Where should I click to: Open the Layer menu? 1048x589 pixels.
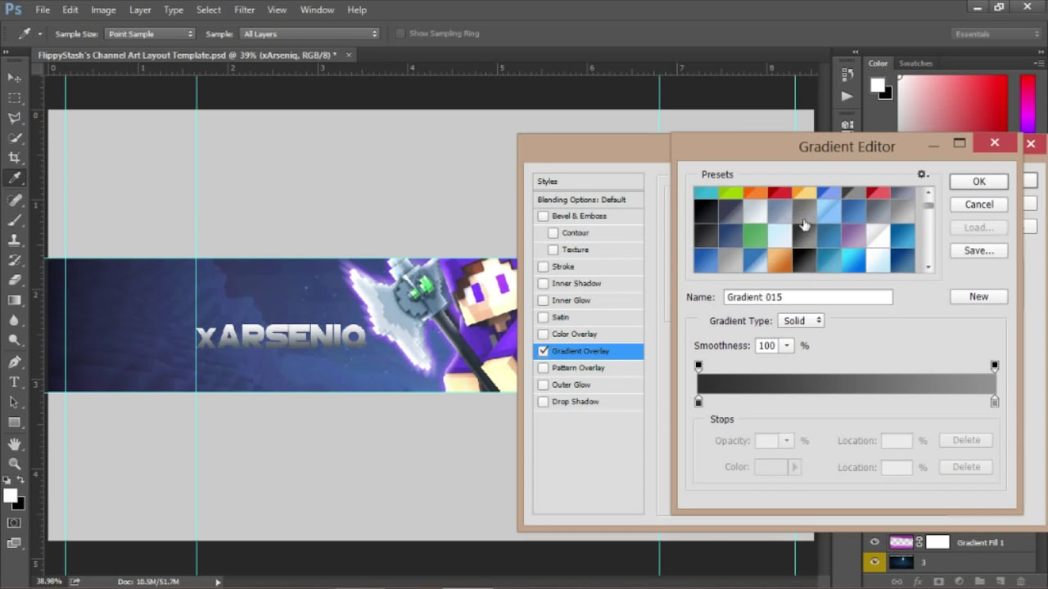coord(140,10)
